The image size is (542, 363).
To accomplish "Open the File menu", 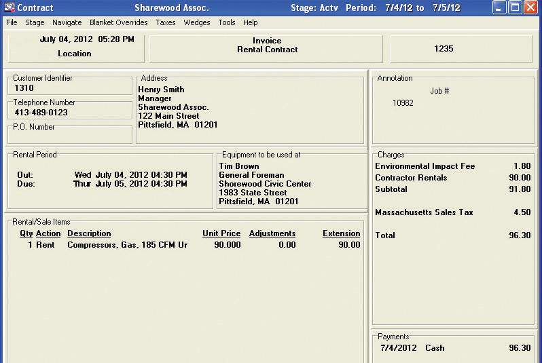I will (x=12, y=22).
